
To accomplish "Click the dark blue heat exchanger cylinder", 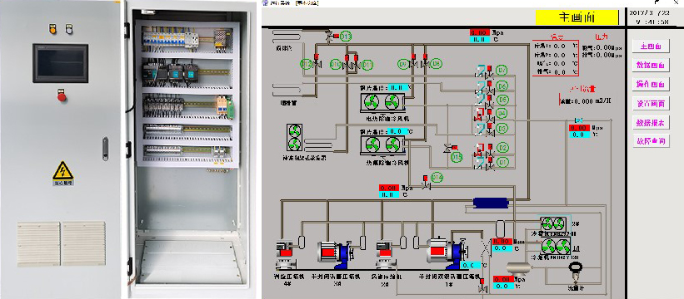I will (x=492, y=203).
